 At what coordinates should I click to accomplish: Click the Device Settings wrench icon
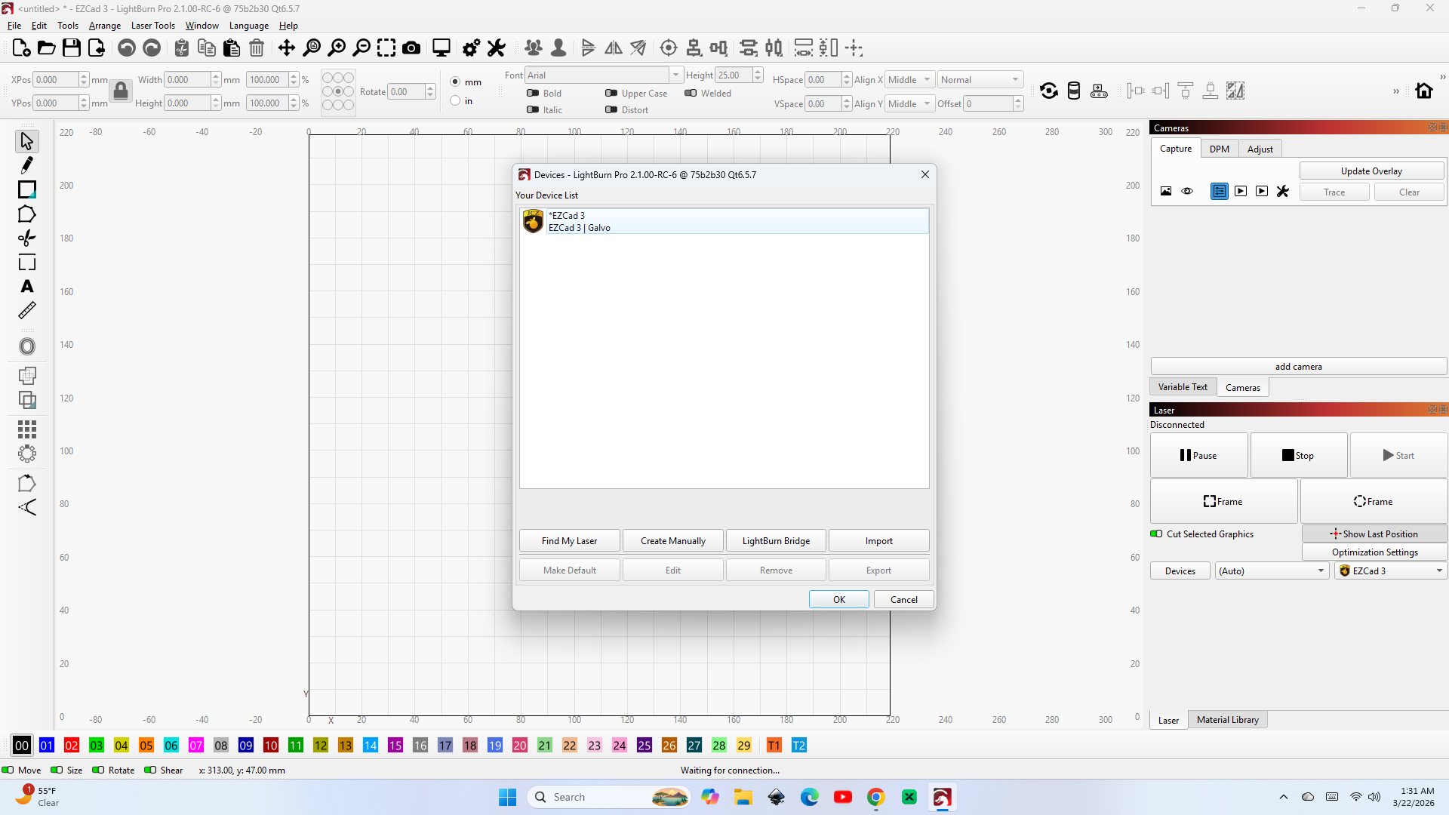pyautogui.click(x=497, y=48)
